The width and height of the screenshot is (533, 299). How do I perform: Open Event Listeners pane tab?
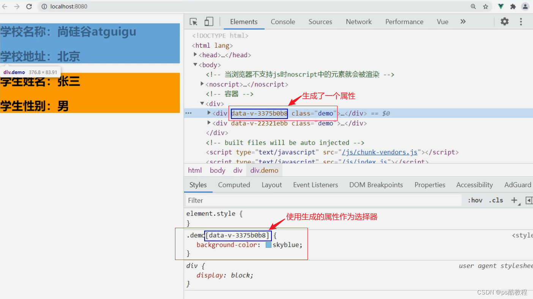pyautogui.click(x=315, y=185)
